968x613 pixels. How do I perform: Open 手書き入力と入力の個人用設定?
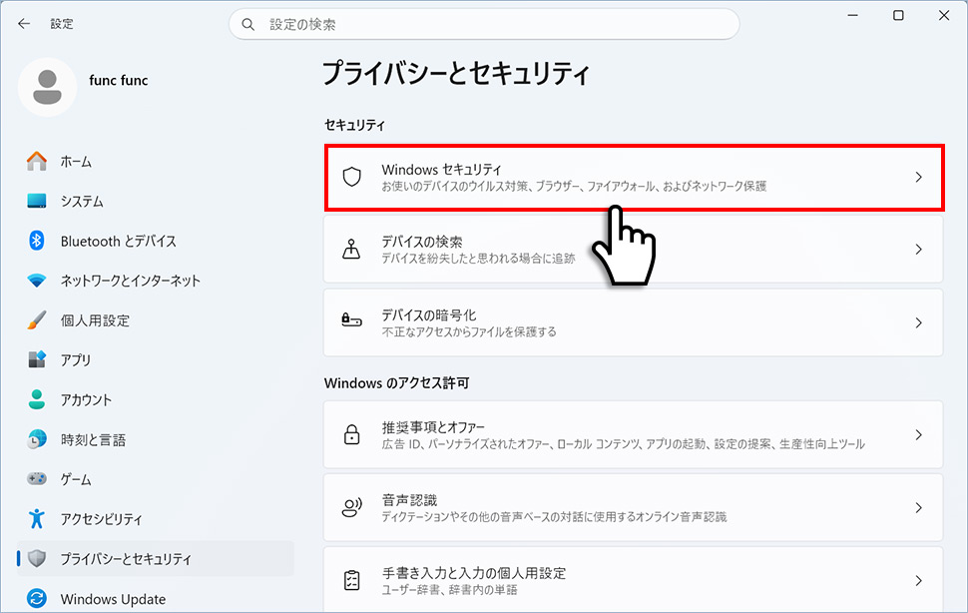click(634, 580)
